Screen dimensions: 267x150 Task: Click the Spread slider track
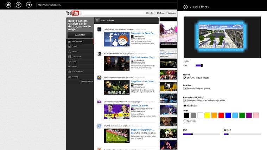242,134
